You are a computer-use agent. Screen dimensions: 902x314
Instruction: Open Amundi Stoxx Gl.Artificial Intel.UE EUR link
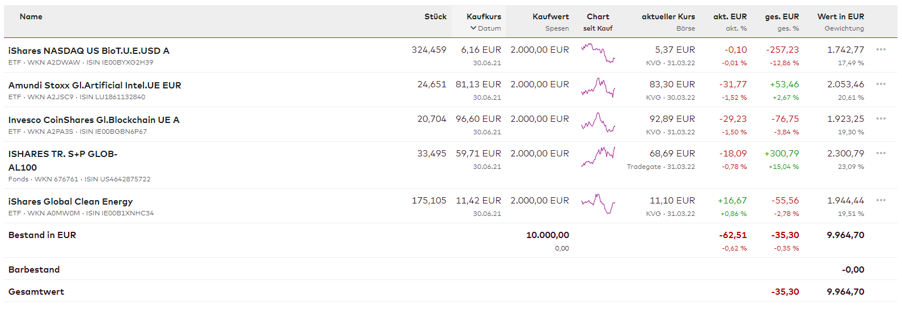(x=95, y=85)
